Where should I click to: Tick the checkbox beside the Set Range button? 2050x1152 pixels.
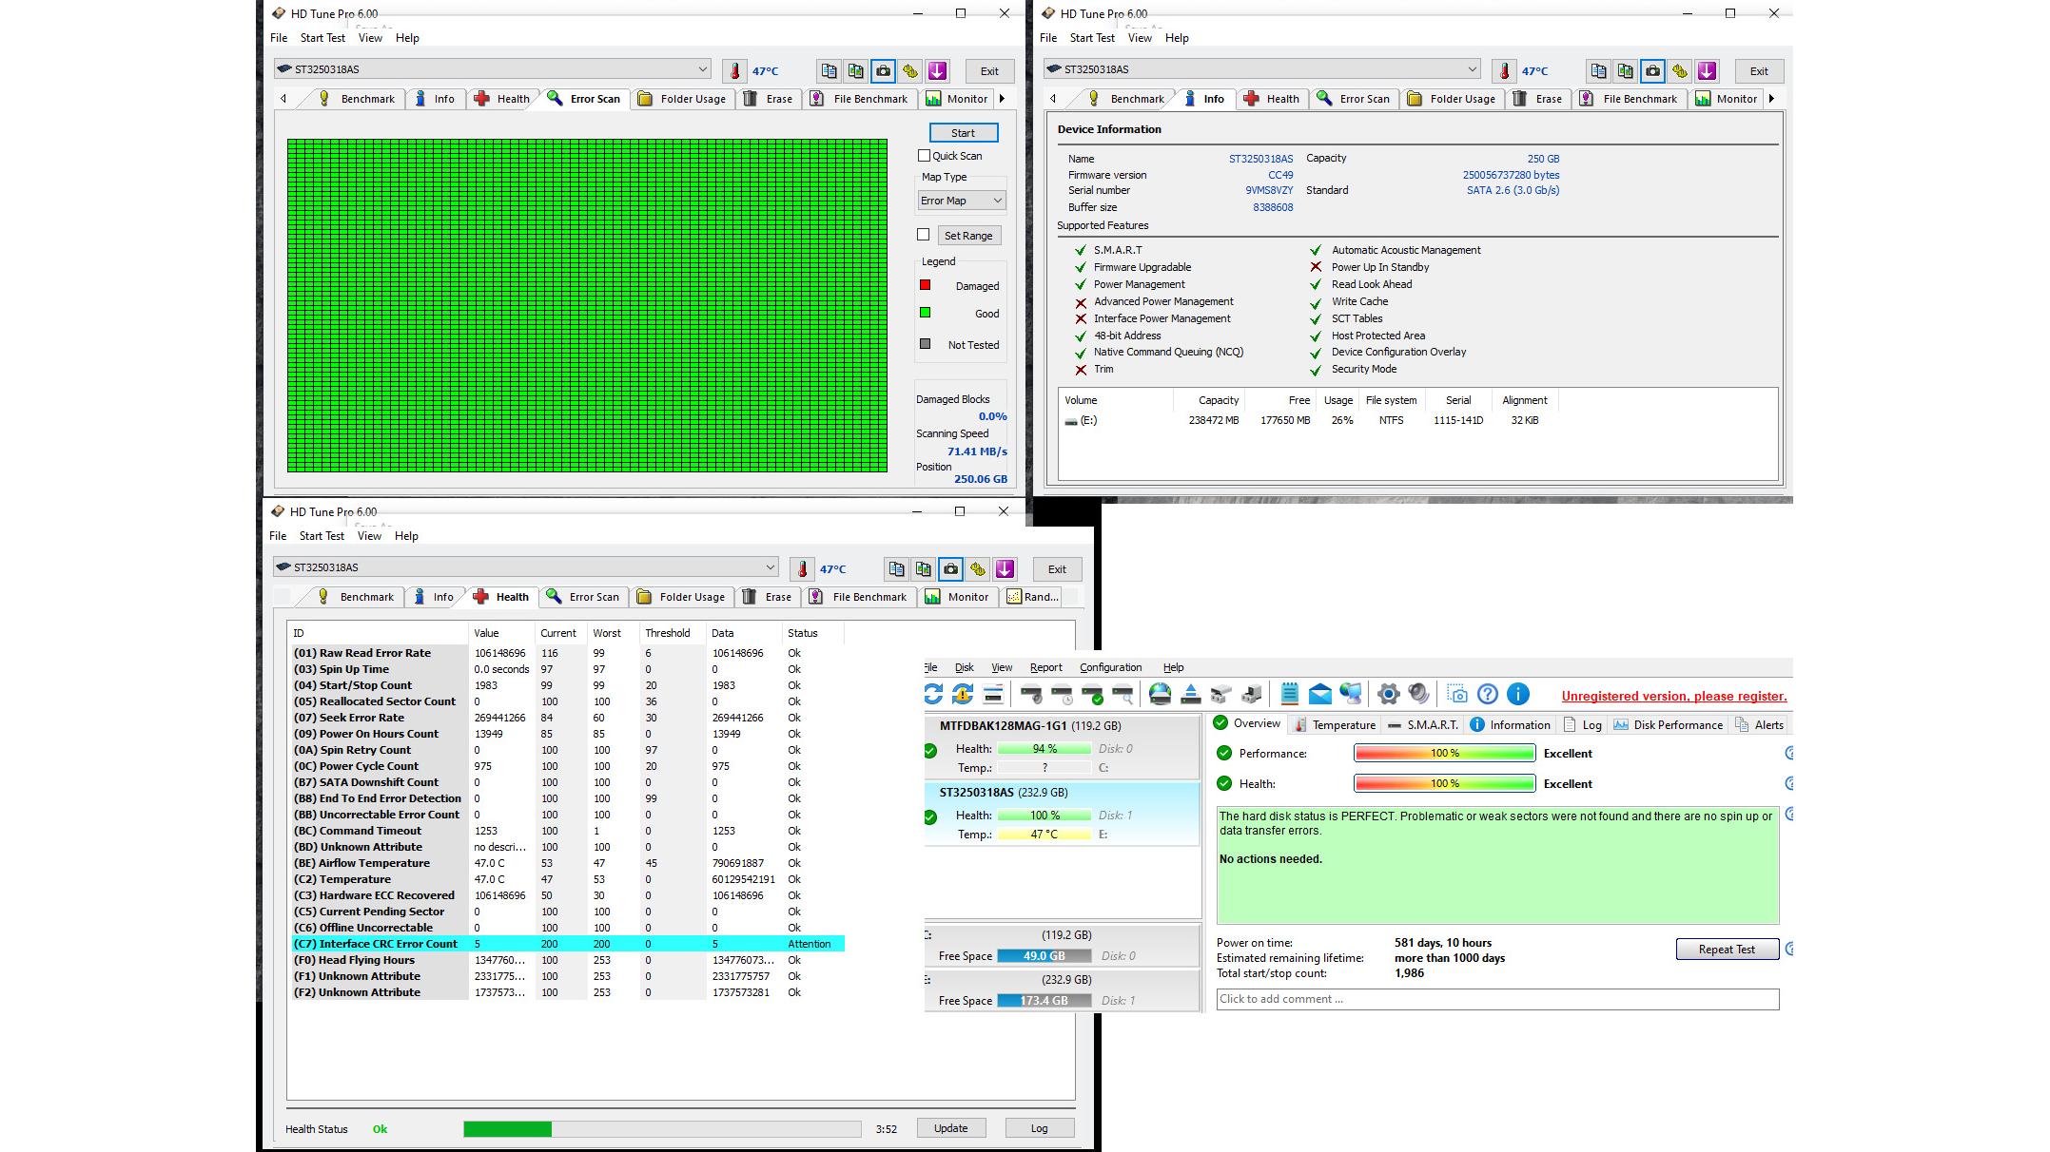click(x=923, y=235)
